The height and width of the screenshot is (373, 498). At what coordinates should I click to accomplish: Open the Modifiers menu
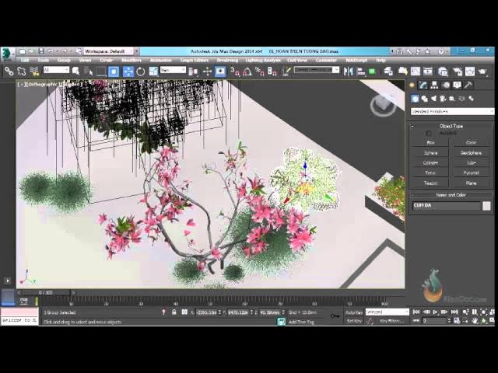click(132, 60)
